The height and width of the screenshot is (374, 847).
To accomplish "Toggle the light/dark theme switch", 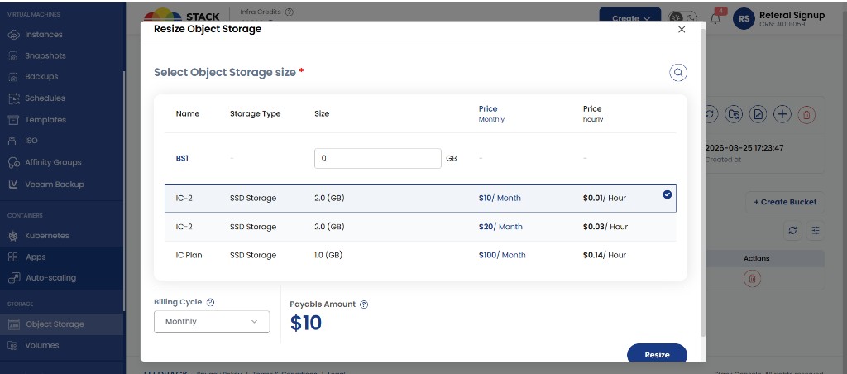I will point(682,18).
